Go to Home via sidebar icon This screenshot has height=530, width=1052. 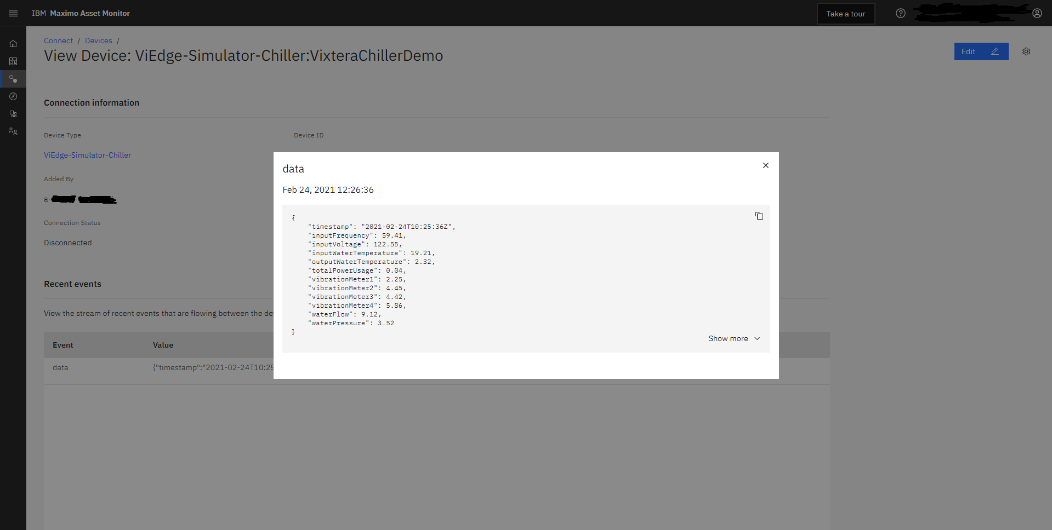point(13,44)
